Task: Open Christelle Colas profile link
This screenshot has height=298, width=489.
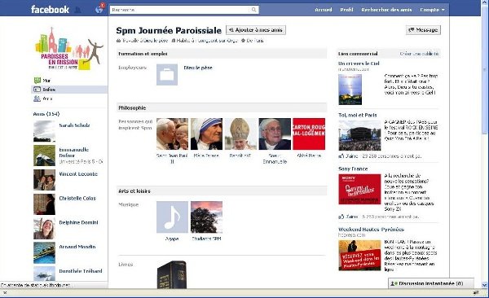Action: pyautogui.click(x=77, y=198)
